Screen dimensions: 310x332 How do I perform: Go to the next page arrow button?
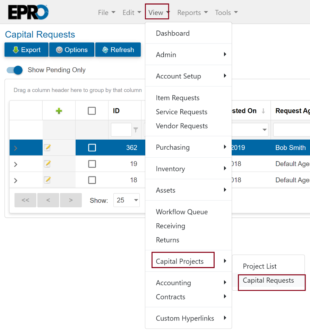(71, 200)
